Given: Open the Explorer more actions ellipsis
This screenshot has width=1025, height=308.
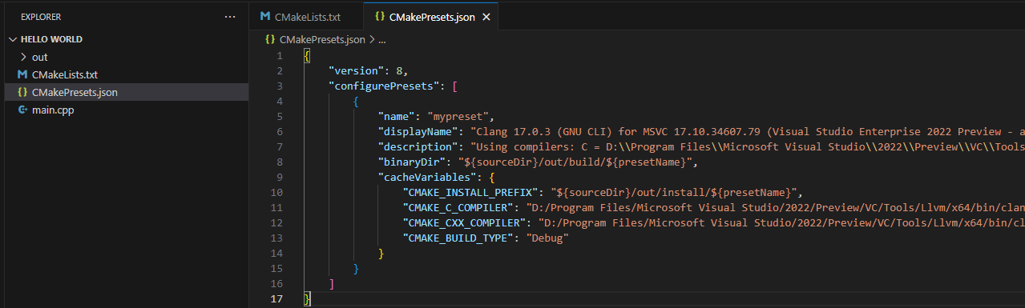Looking at the screenshot, I should (x=231, y=16).
